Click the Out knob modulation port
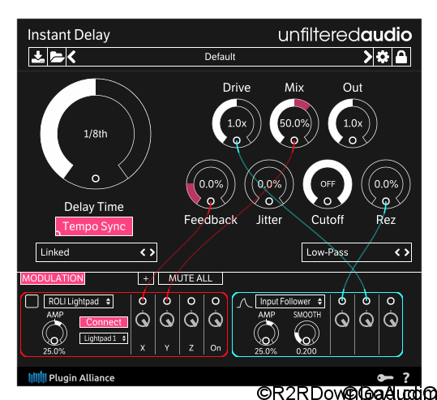437x400 pixels. (x=353, y=140)
